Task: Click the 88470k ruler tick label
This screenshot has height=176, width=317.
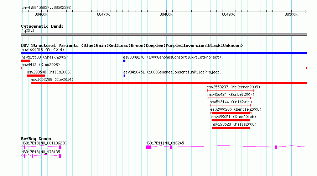Action: [x=103, y=14]
